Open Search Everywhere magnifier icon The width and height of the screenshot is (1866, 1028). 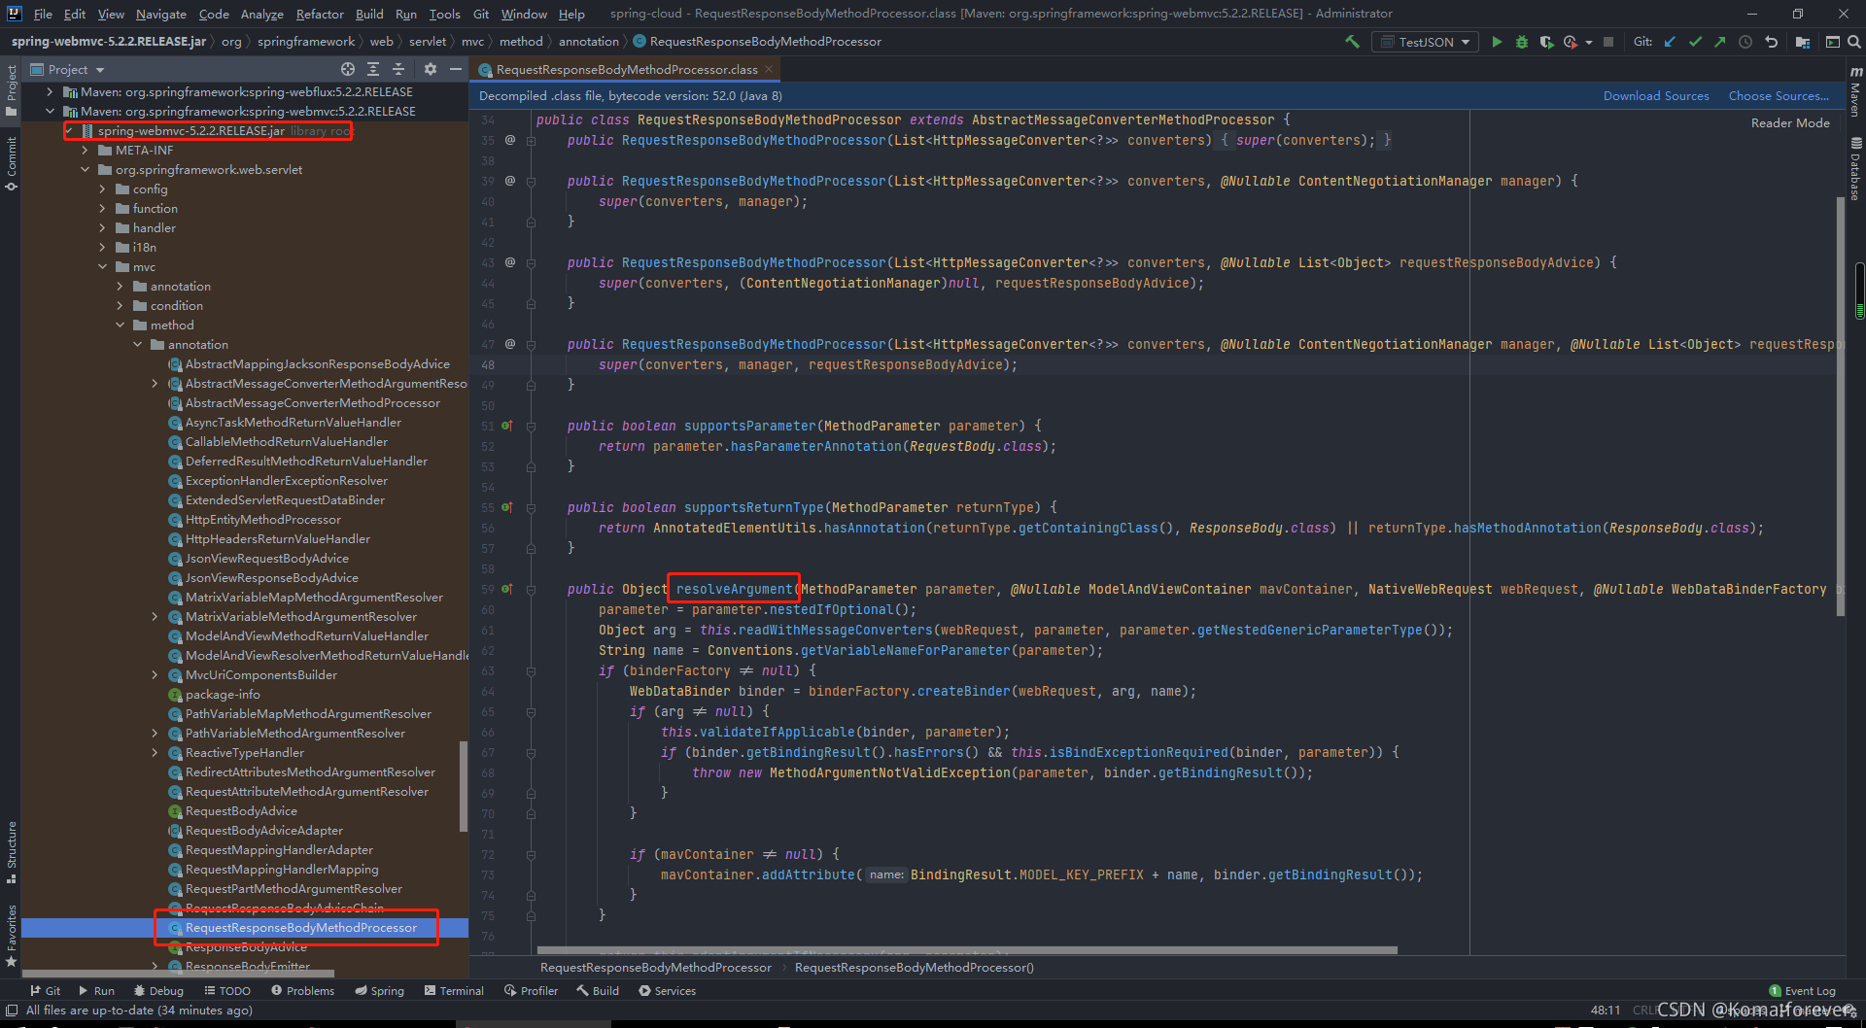coord(1854,42)
